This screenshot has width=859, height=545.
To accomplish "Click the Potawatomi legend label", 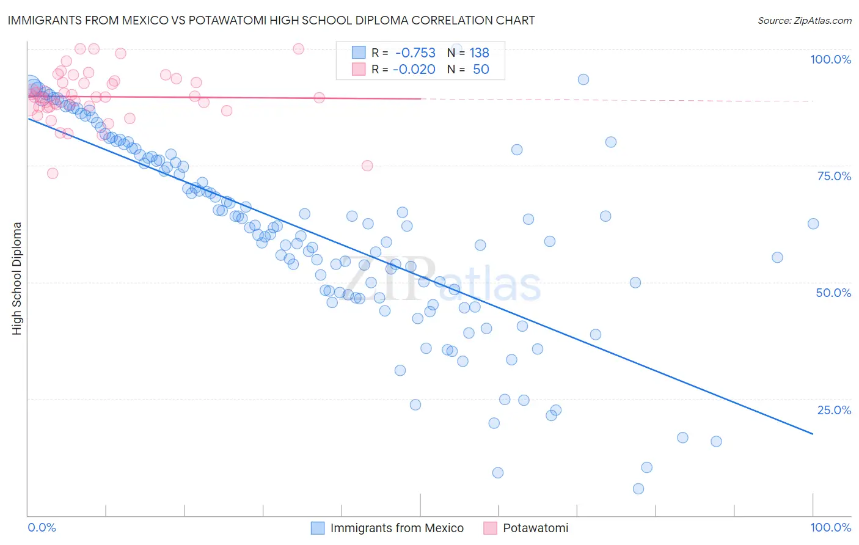I will (x=535, y=528).
